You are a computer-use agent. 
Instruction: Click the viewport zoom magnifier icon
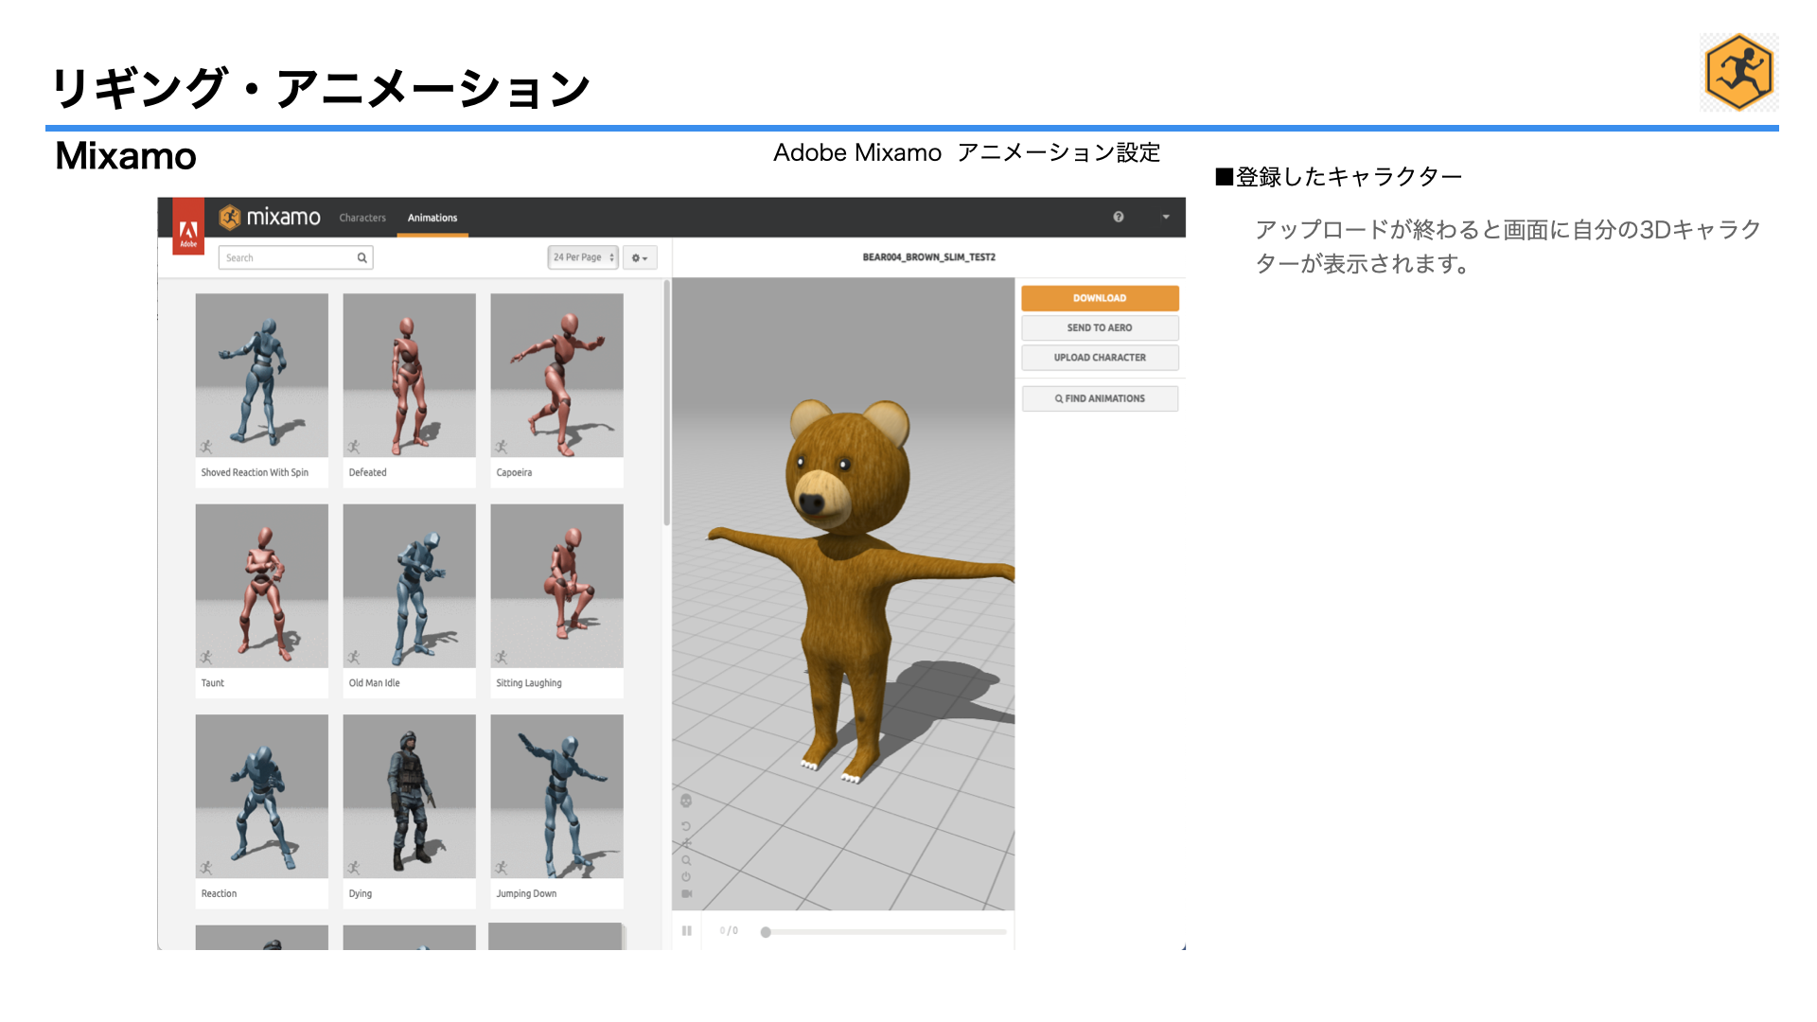(686, 860)
